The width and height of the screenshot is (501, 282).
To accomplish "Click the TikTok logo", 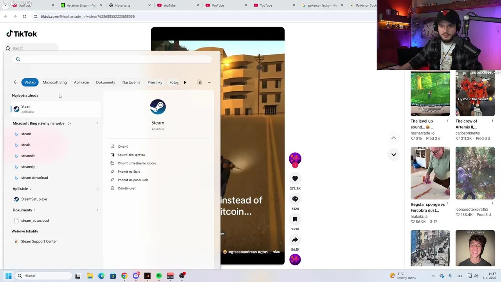I will 22,34.
